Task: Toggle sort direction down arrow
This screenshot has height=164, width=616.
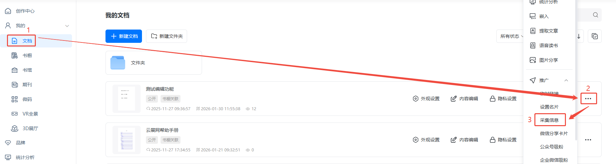Action: click(579, 36)
